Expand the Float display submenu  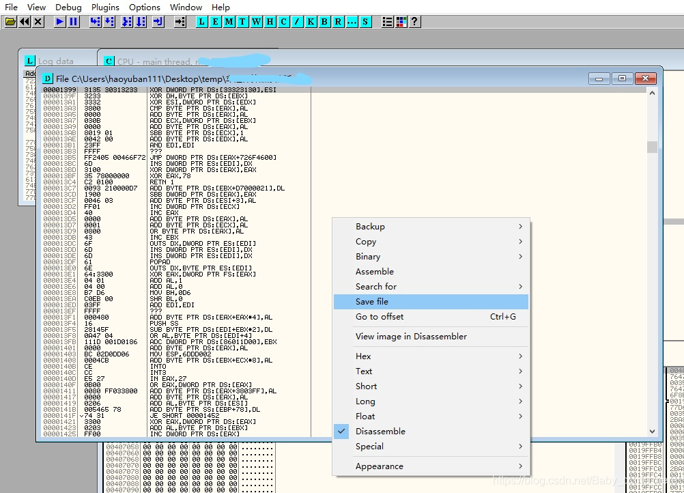[x=431, y=417]
